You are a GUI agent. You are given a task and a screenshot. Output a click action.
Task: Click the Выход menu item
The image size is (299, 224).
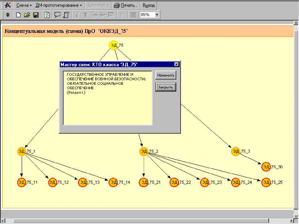point(149,5)
